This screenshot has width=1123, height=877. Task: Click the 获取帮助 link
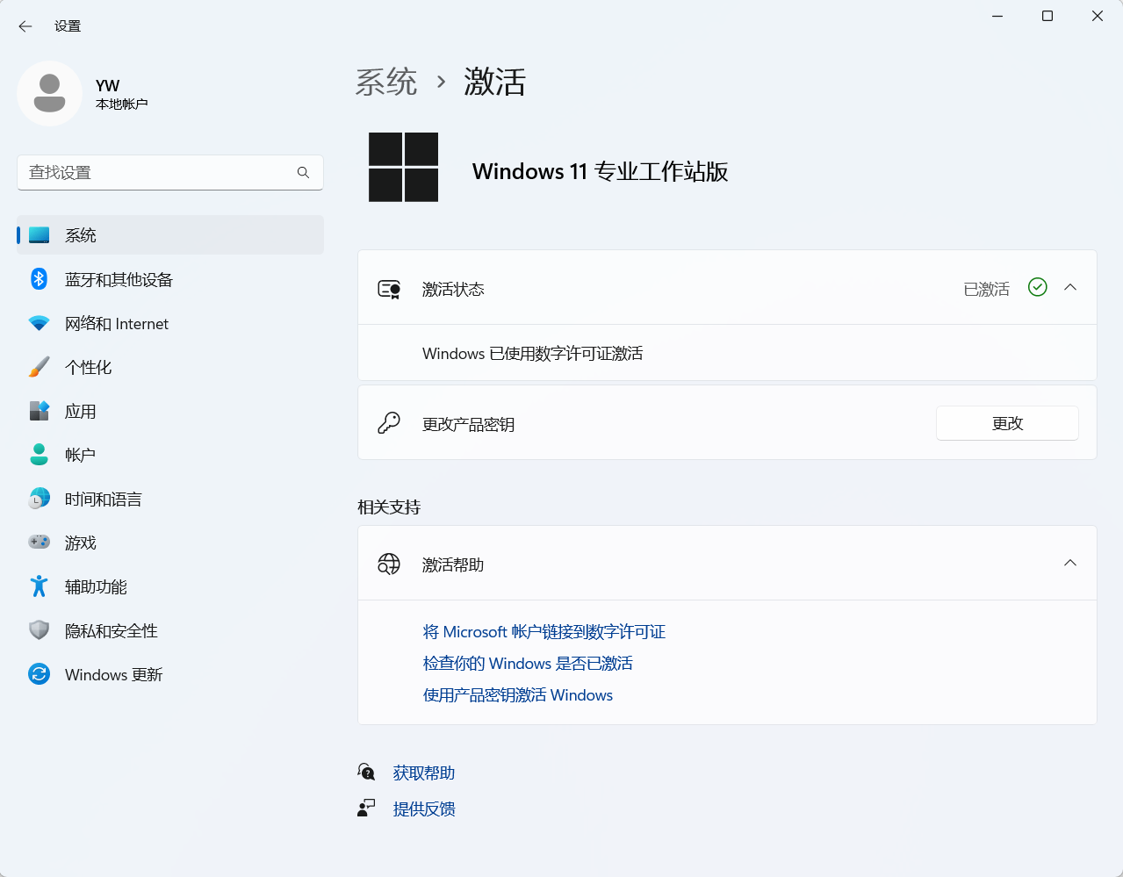tap(424, 773)
